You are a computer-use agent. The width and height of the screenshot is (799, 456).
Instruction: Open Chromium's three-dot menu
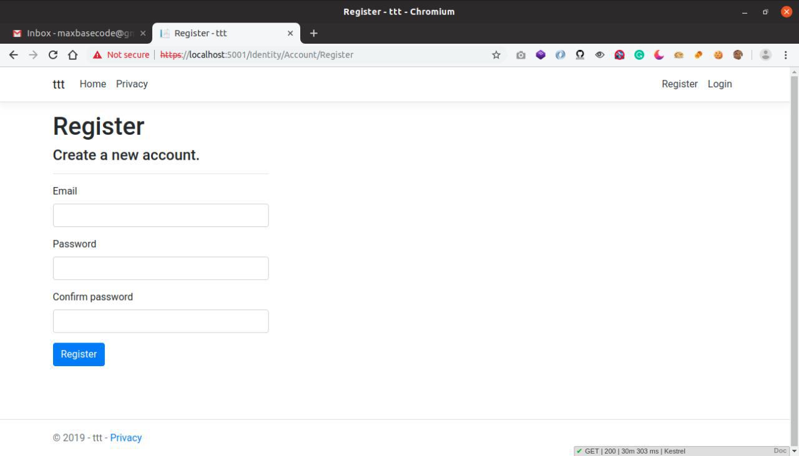pos(786,55)
